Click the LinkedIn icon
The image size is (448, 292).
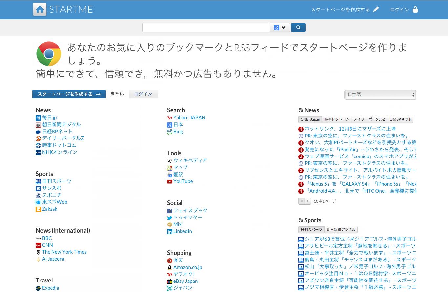point(170,231)
